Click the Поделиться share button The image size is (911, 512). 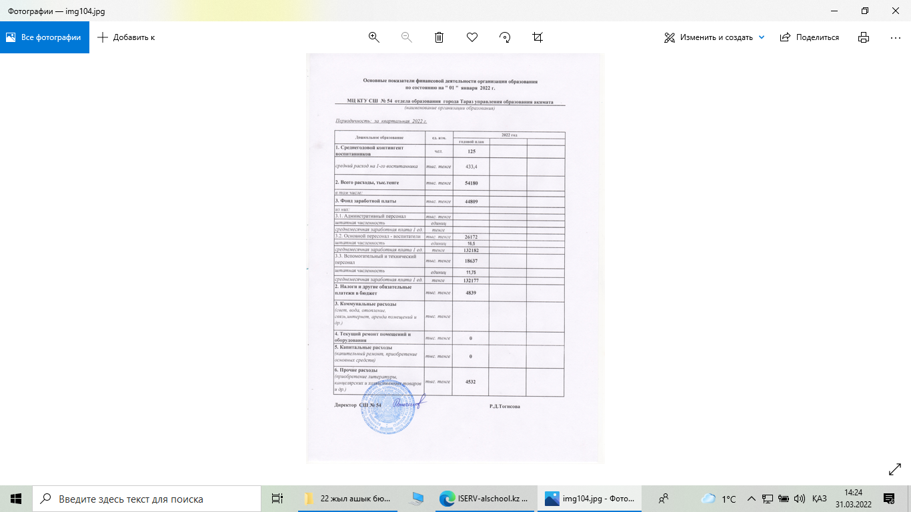click(x=810, y=37)
